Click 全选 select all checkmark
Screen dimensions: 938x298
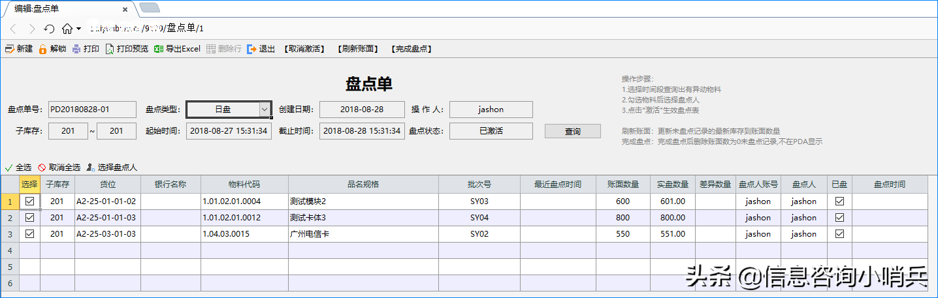pos(8,167)
